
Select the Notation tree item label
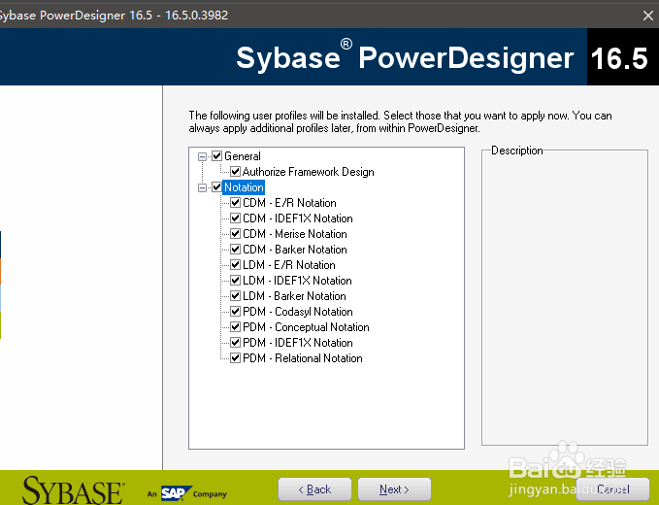click(x=244, y=187)
